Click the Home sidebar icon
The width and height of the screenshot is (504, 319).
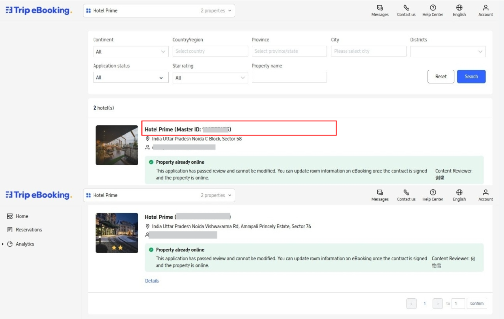click(10, 216)
